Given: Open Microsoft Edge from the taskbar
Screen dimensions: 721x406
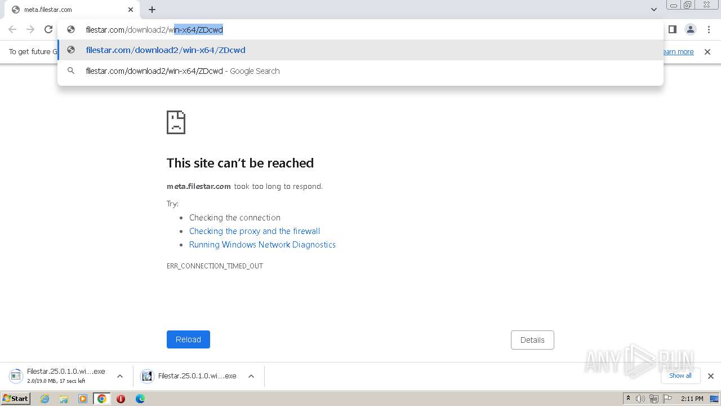Looking at the screenshot, I should [140, 399].
